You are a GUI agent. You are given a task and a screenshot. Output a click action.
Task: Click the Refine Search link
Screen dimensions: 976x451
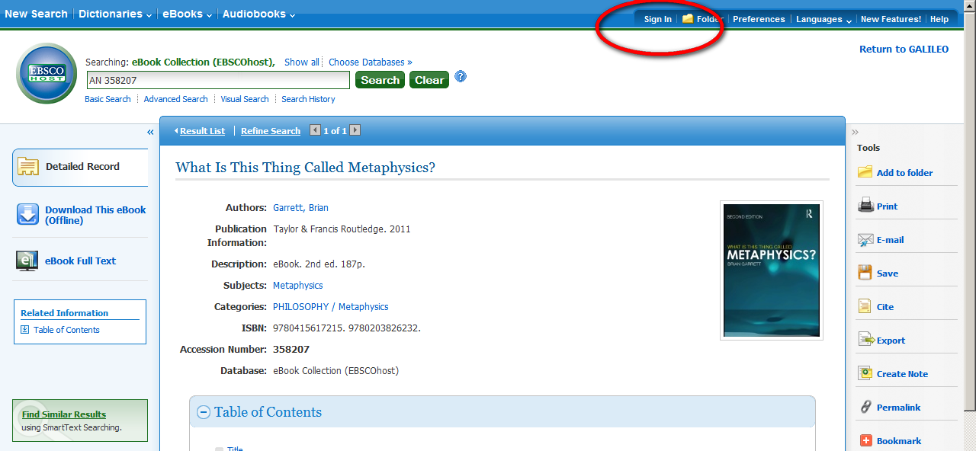271,131
